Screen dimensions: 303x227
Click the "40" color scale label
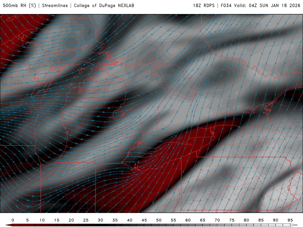click(130, 220)
